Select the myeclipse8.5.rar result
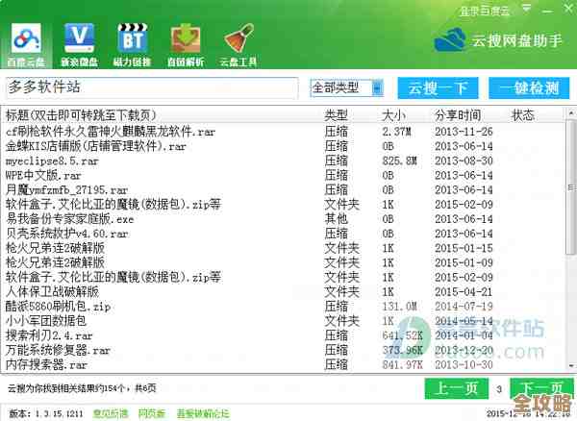Screen dimensions: 577x421 pyautogui.click(x=284, y=161)
